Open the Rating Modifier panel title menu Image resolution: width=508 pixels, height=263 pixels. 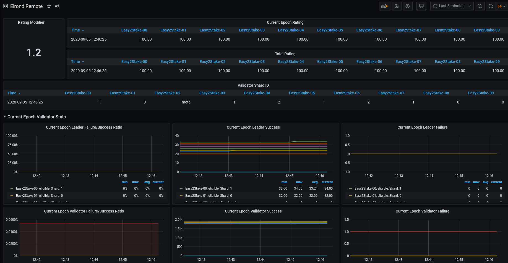pyautogui.click(x=31, y=22)
